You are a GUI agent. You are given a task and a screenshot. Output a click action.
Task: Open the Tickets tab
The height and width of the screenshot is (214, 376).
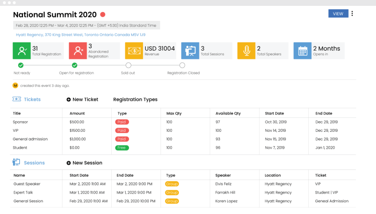click(x=32, y=99)
